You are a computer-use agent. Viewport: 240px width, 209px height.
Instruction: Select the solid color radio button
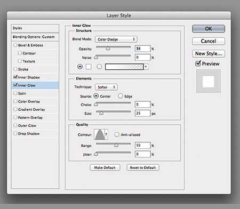(80, 67)
